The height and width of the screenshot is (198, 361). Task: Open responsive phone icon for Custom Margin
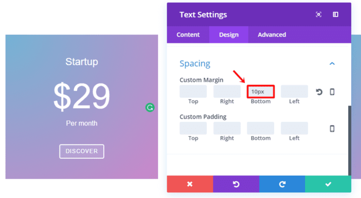tap(332, 92)
